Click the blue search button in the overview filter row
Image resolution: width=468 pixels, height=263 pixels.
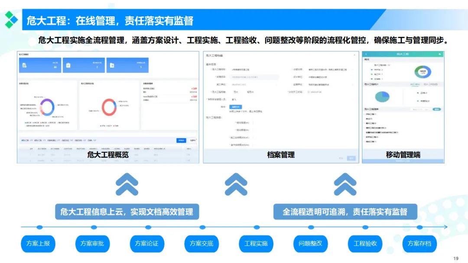[x=181, y=140]
